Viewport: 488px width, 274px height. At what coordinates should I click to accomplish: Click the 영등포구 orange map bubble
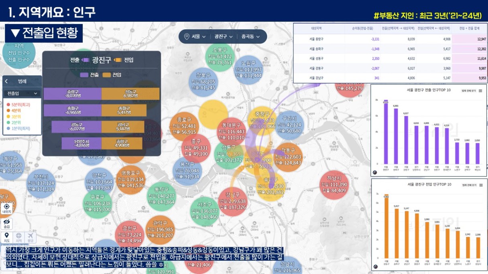click(131, 179)
